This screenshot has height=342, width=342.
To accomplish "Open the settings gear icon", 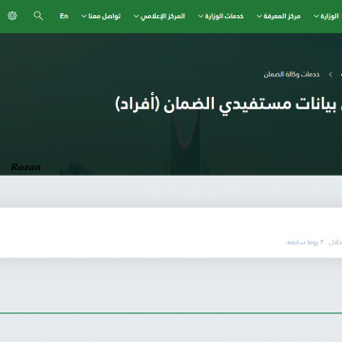I will click(x=12, y=15).
